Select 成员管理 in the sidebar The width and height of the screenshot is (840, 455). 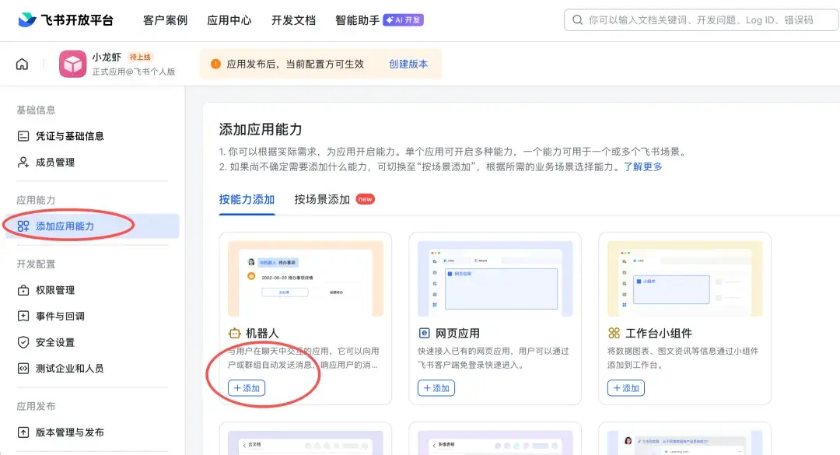pyautogui.click(x=92, y=163)
